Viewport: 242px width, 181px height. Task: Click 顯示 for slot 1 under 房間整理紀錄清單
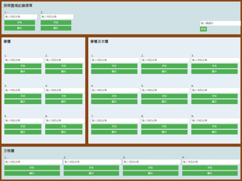20,28
